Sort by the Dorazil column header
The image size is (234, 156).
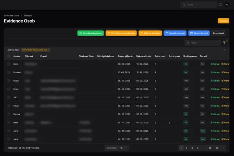pos(203,56)
